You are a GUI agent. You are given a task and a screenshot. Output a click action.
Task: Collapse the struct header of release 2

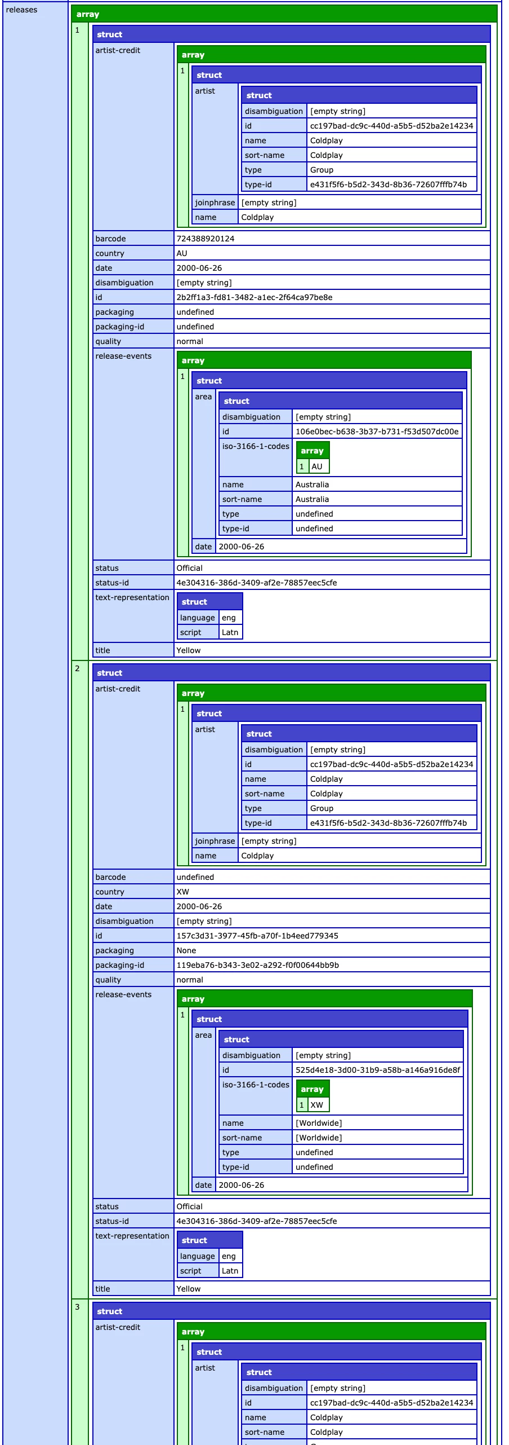[x=291, y=673]
